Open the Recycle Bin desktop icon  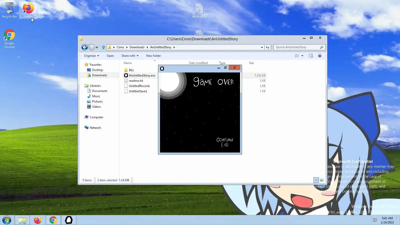[9, 10]
